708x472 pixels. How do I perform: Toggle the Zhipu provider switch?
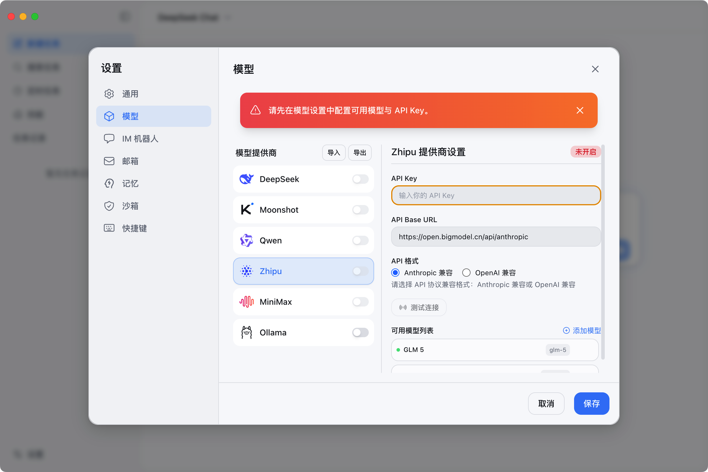point(360,271)
